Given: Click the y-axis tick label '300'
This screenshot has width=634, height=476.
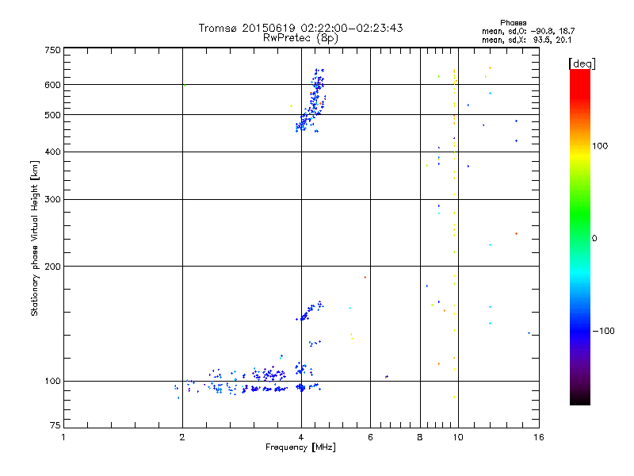Looking at the screenshot, I should (x=52, y=200).
